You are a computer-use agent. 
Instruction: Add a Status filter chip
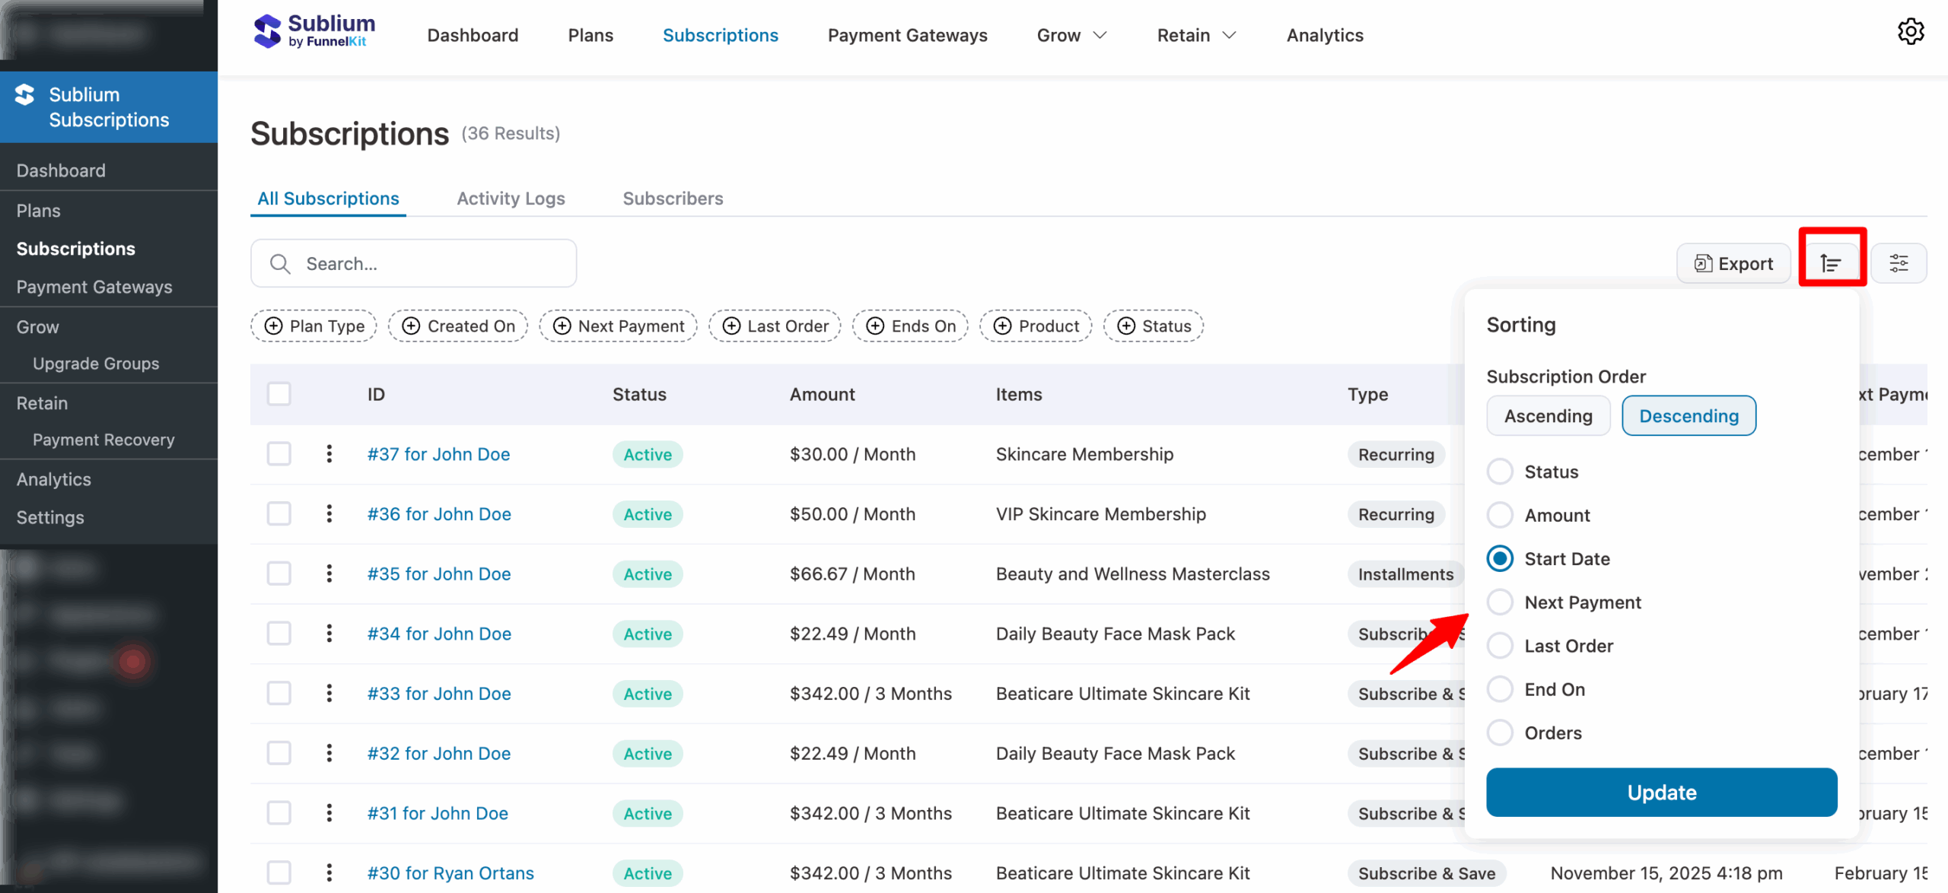click(x=1153, y=326)
